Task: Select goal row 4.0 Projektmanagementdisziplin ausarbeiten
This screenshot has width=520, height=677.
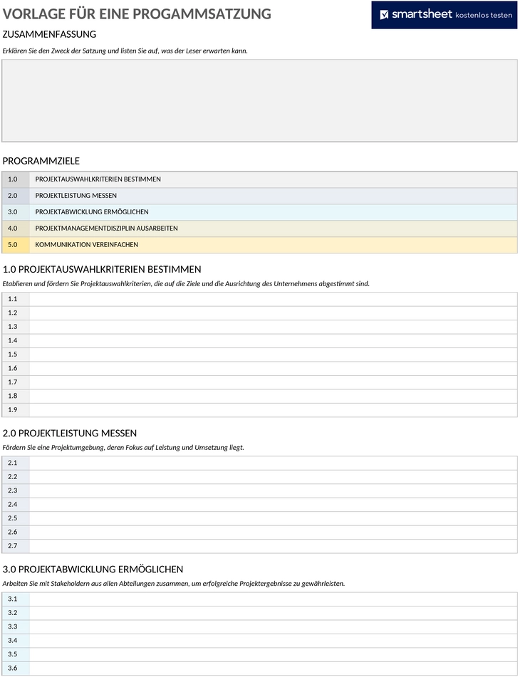Action: pos(259,229)
